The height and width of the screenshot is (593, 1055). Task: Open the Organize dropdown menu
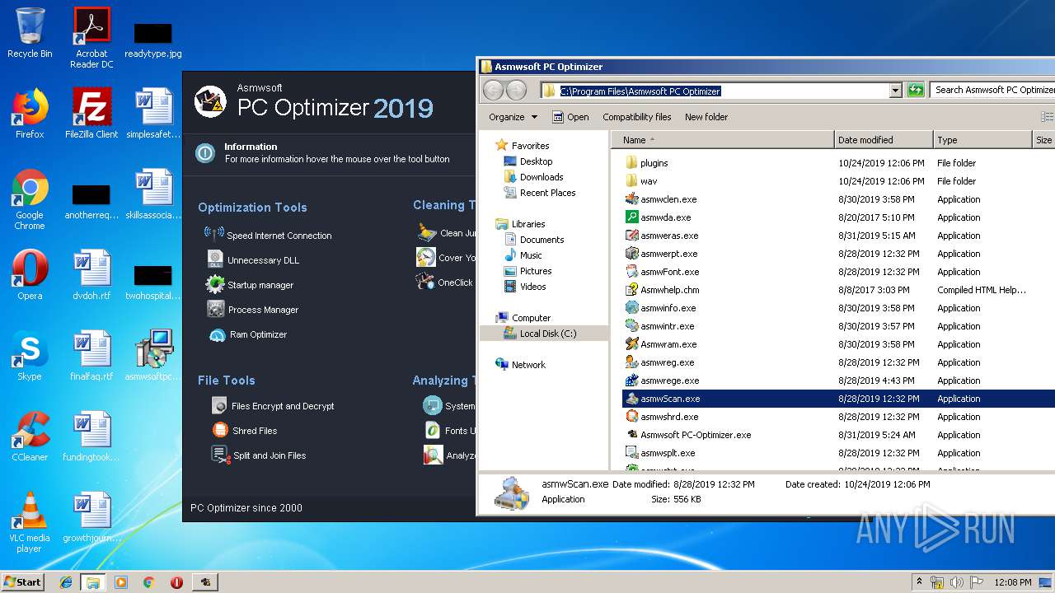(x=513, y=117)
